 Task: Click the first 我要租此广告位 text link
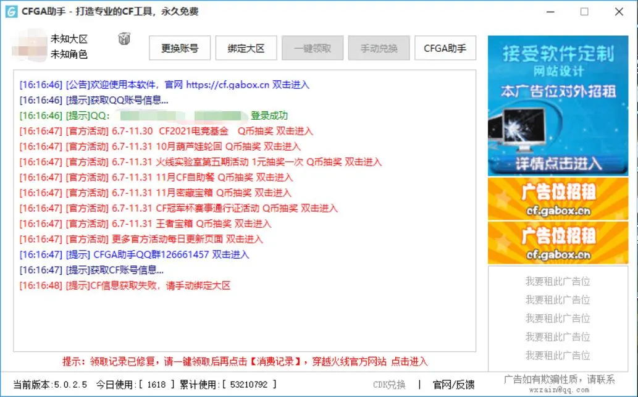click(x=558, y=282)
